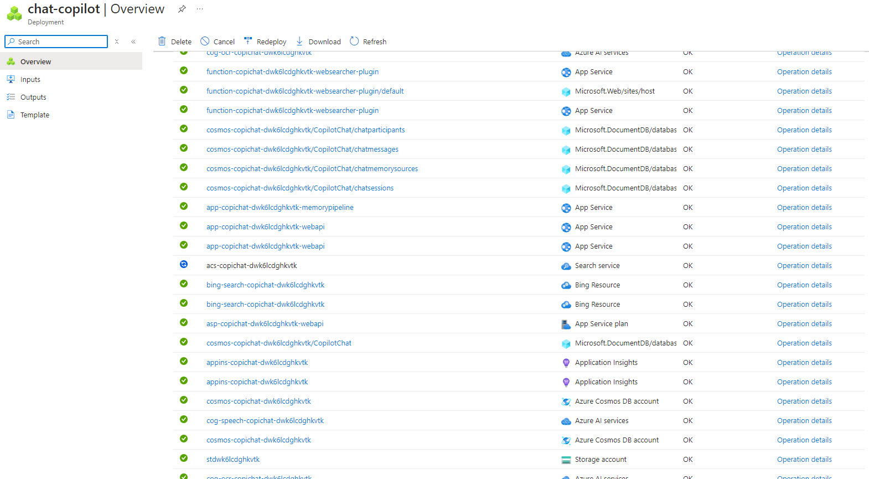869x479 pixels.
Task: Select 'App Service plan' type text
Action: coord(602,324)
